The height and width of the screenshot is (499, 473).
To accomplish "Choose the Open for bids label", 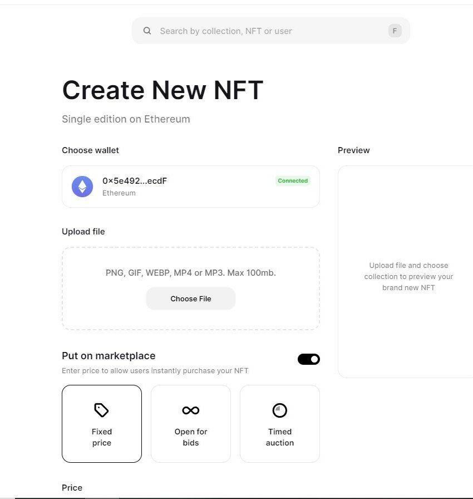I will [191, 437].
